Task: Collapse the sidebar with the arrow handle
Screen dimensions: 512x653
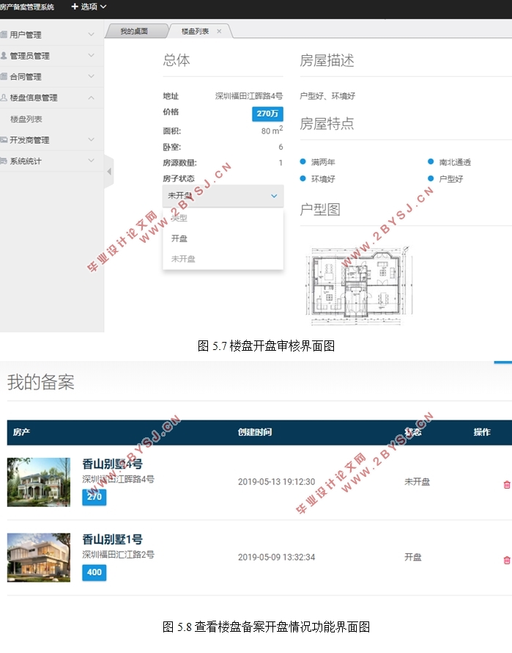Action: (109, 171)
